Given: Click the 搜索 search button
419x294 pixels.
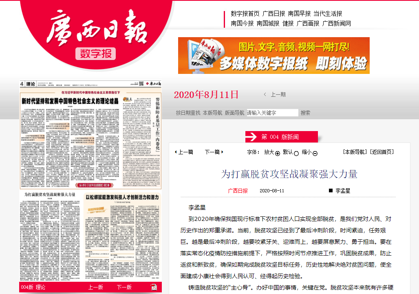Looking at the screenshot, I should tap(305, 113).
